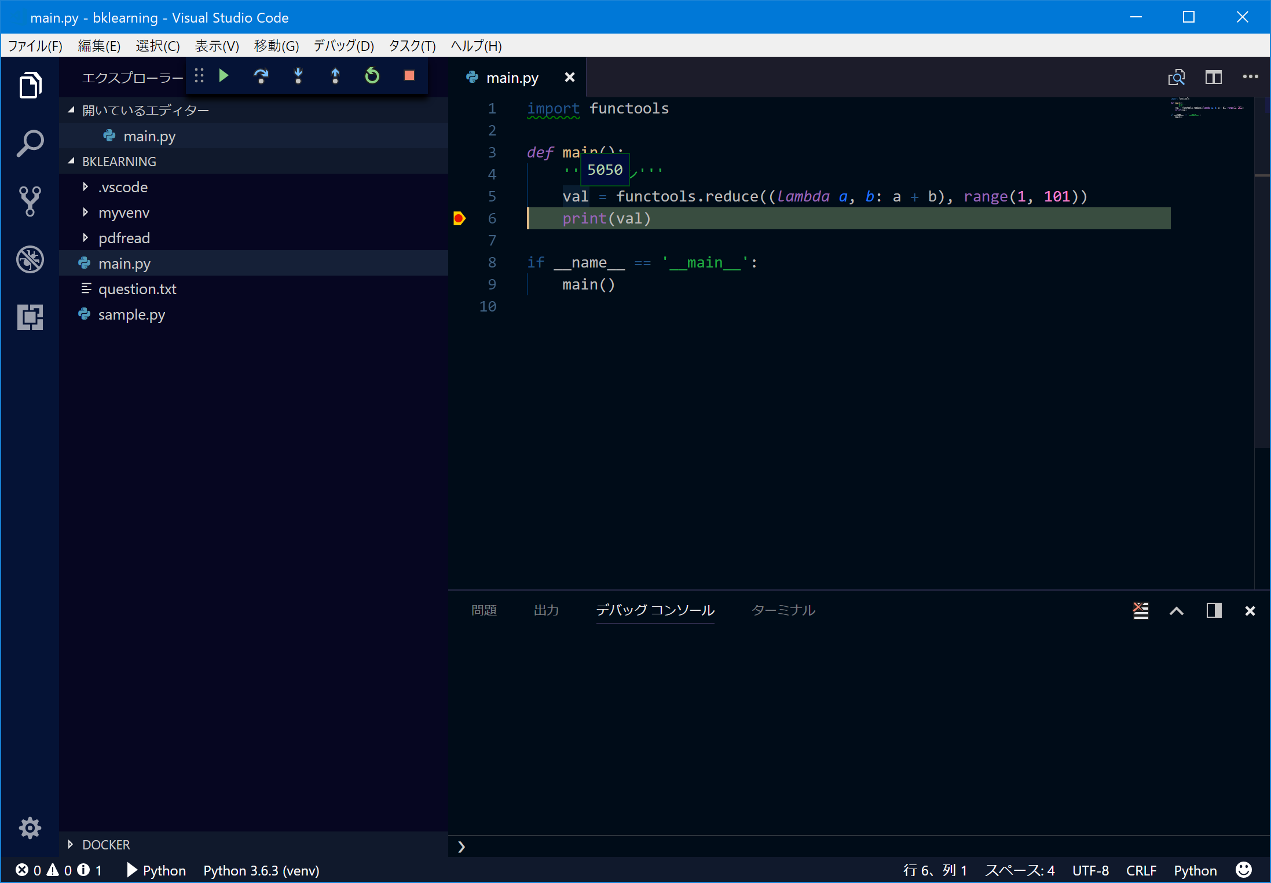Click Continue in the debug toolbar
Image resolution: width=1271 pixels, height=883 pixels.
tap(224, 76)
